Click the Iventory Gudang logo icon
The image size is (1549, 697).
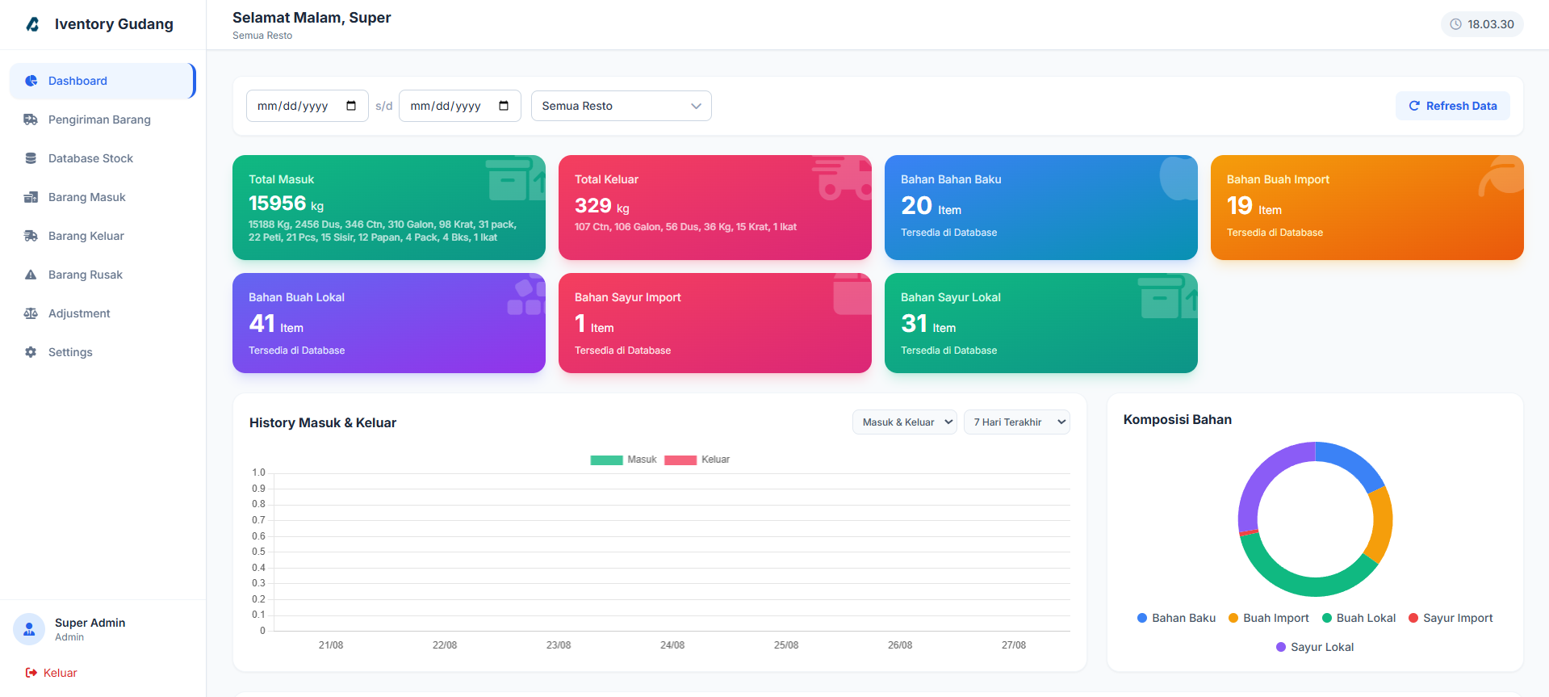coord(32,24)
